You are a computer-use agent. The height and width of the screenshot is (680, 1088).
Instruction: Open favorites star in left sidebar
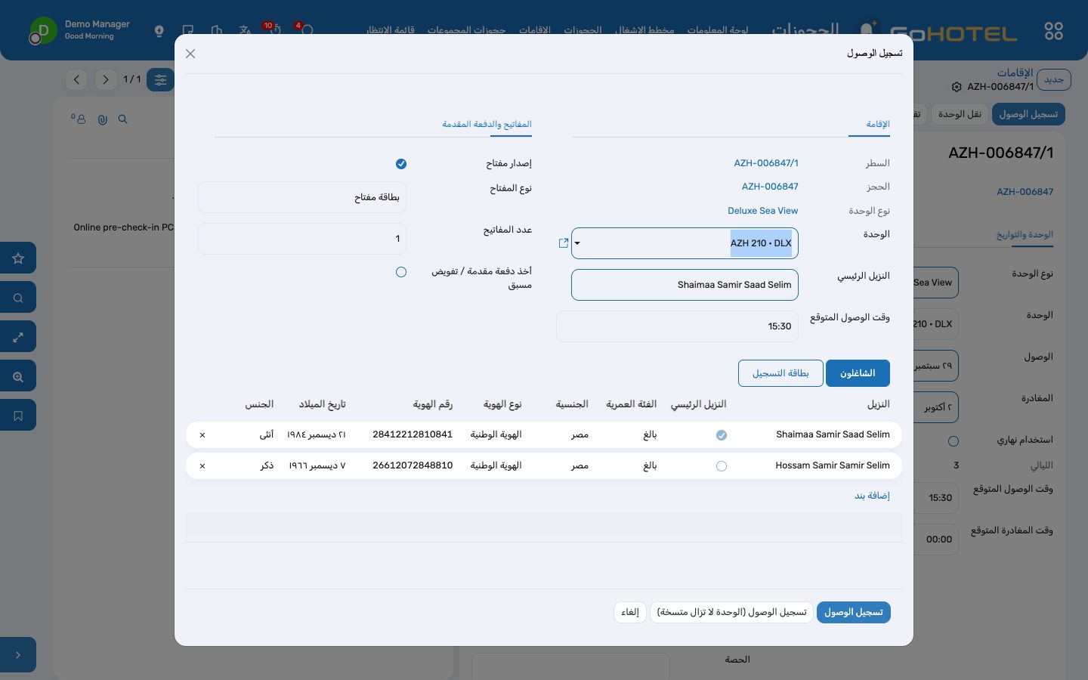click(x=18, y=258)
